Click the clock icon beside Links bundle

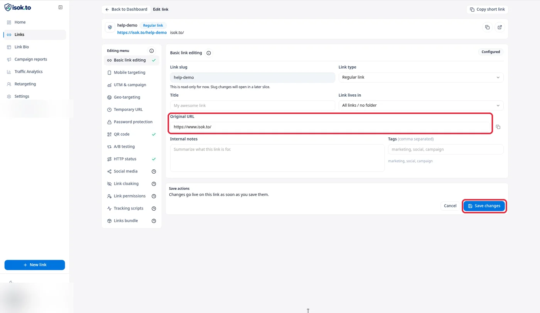coord(154,221)
